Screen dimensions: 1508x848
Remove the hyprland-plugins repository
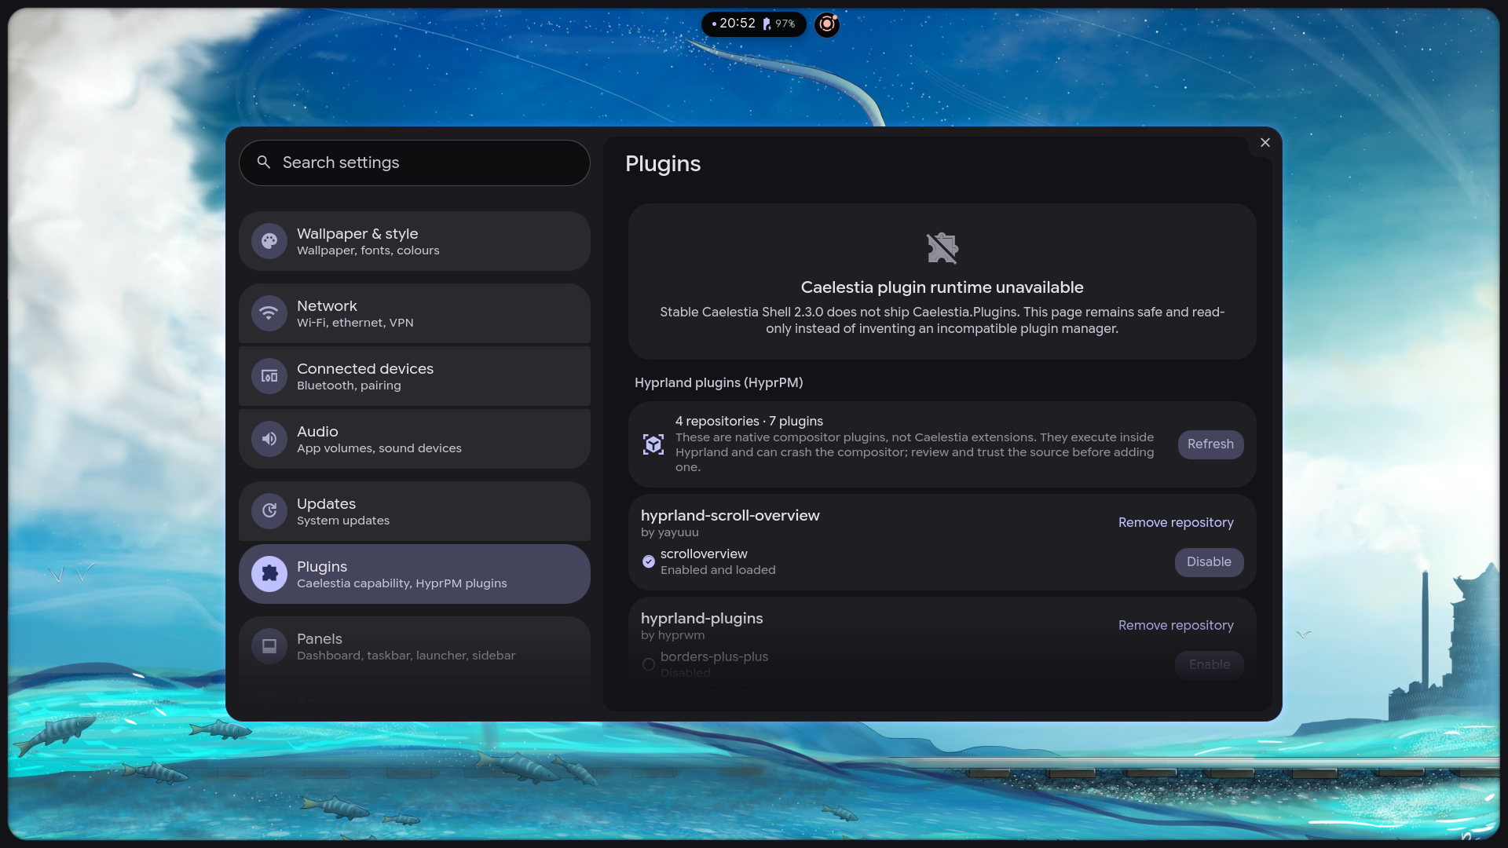(x=1176, y=626)
